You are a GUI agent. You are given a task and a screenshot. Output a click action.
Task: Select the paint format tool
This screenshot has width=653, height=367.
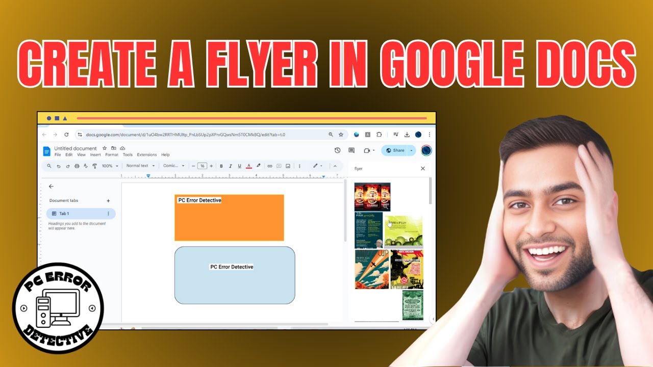pyautogui.click(x=94, y=166)
